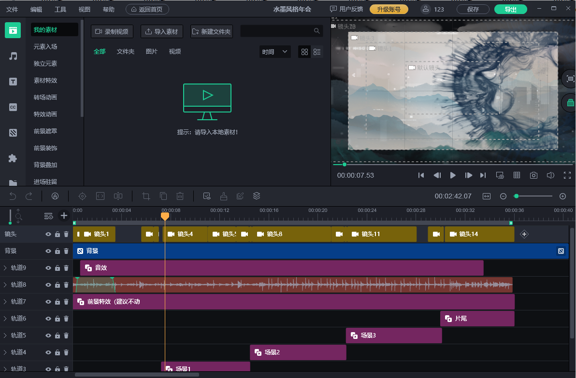Add a new camera shot at track end
The height and width of the screenshot is (378, 576).
click(524, 234)
